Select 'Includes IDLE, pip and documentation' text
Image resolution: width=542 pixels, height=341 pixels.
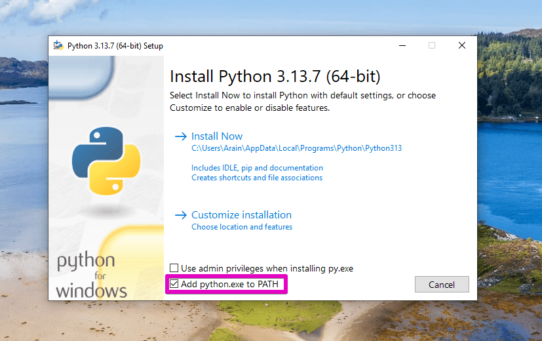[x=257, y=168]
